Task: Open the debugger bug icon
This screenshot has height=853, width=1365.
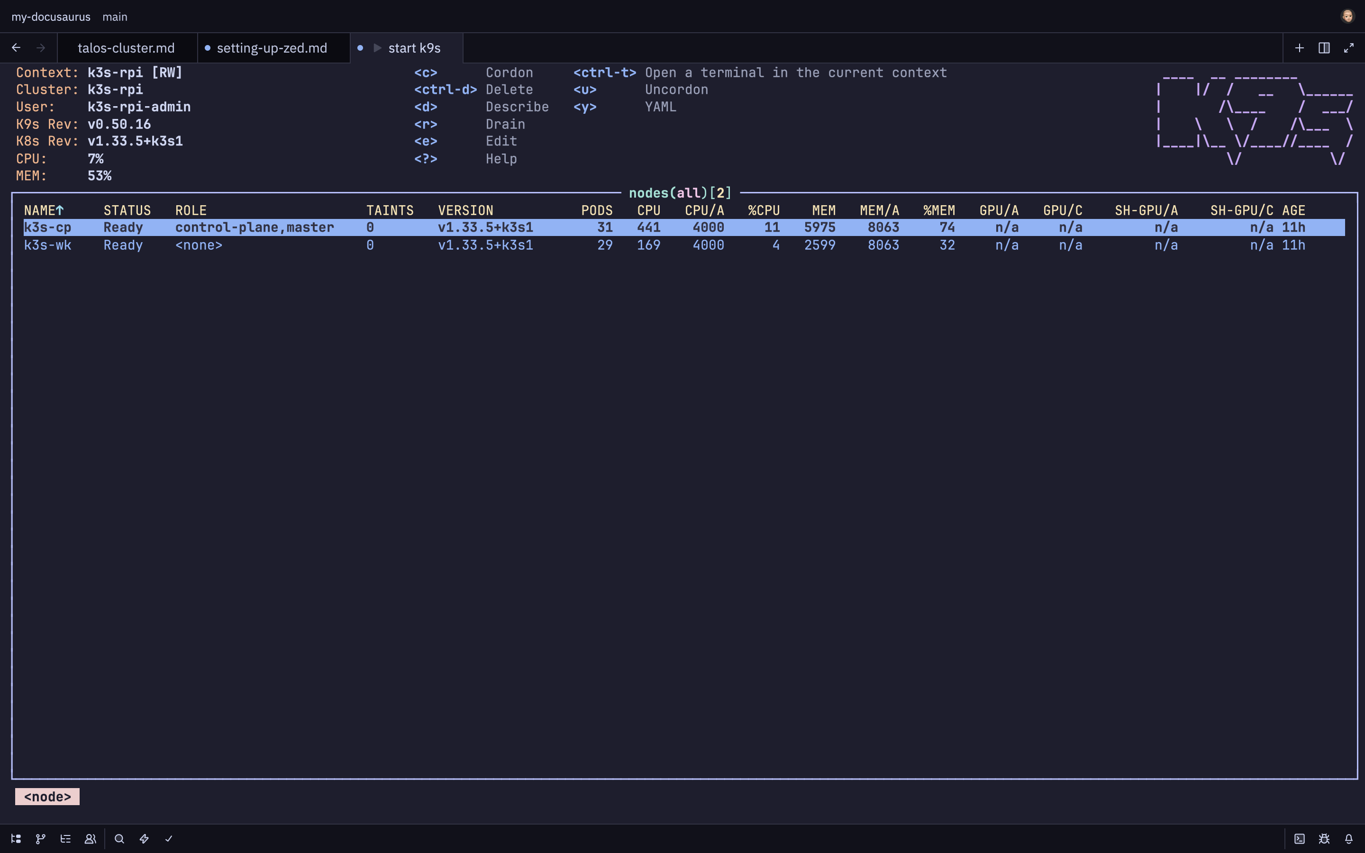Action: [1324, 839]
